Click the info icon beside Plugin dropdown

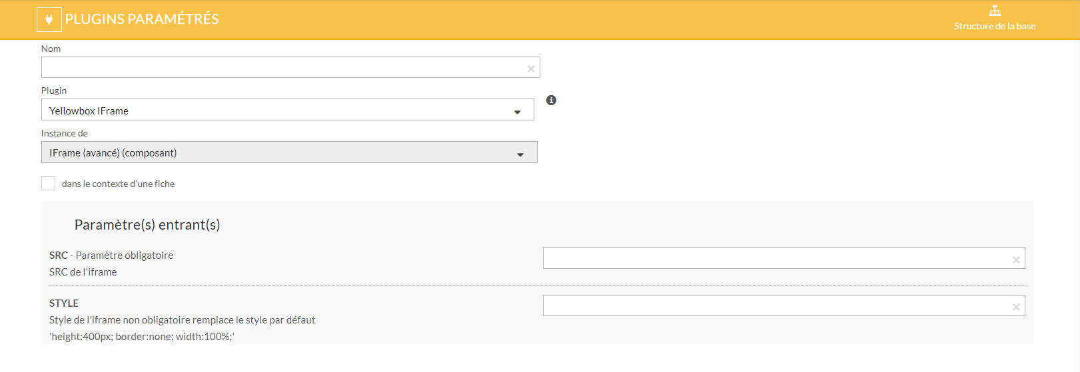click(551, 100)
